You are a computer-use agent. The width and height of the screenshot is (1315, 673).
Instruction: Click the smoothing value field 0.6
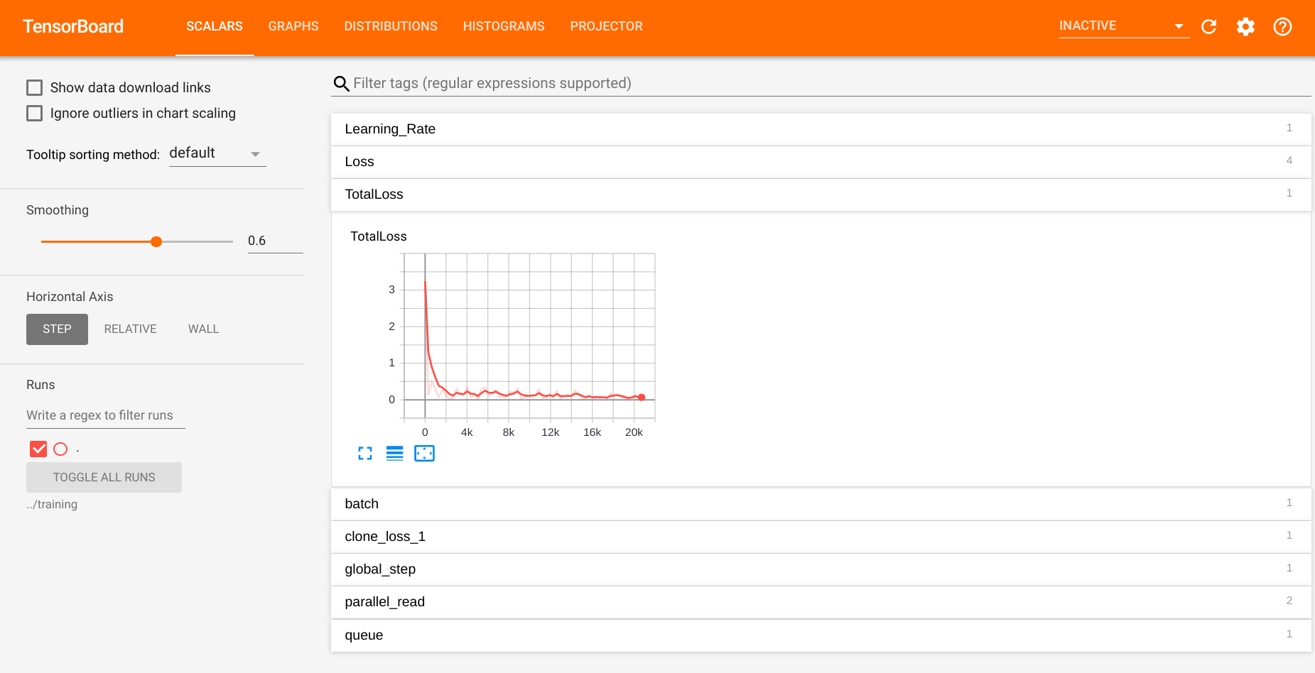pos(275,241)
